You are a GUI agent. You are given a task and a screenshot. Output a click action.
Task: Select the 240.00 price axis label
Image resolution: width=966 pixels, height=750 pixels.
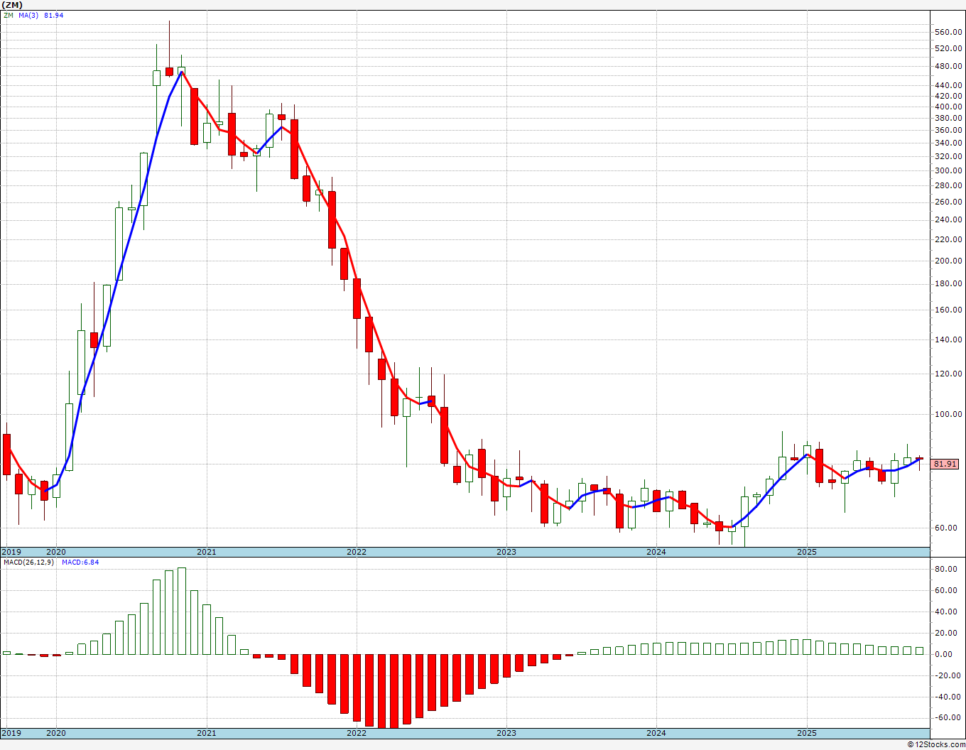pos(949,219)
